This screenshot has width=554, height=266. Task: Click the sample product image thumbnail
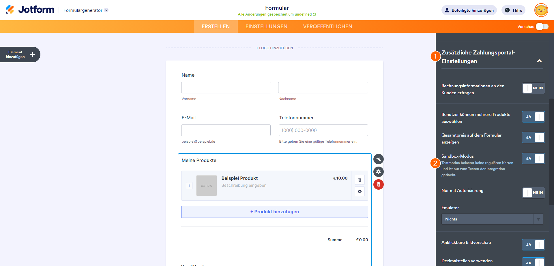[x=206, y=186]
